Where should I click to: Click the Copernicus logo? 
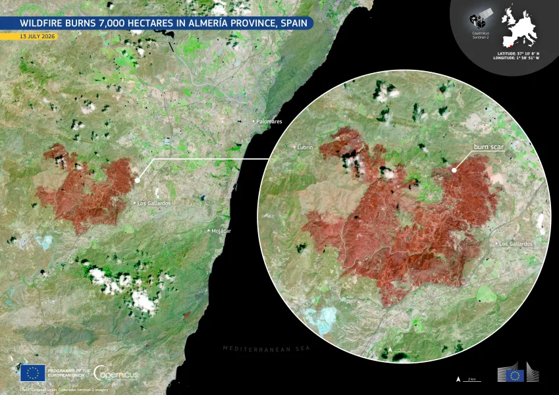click(116, 374)
